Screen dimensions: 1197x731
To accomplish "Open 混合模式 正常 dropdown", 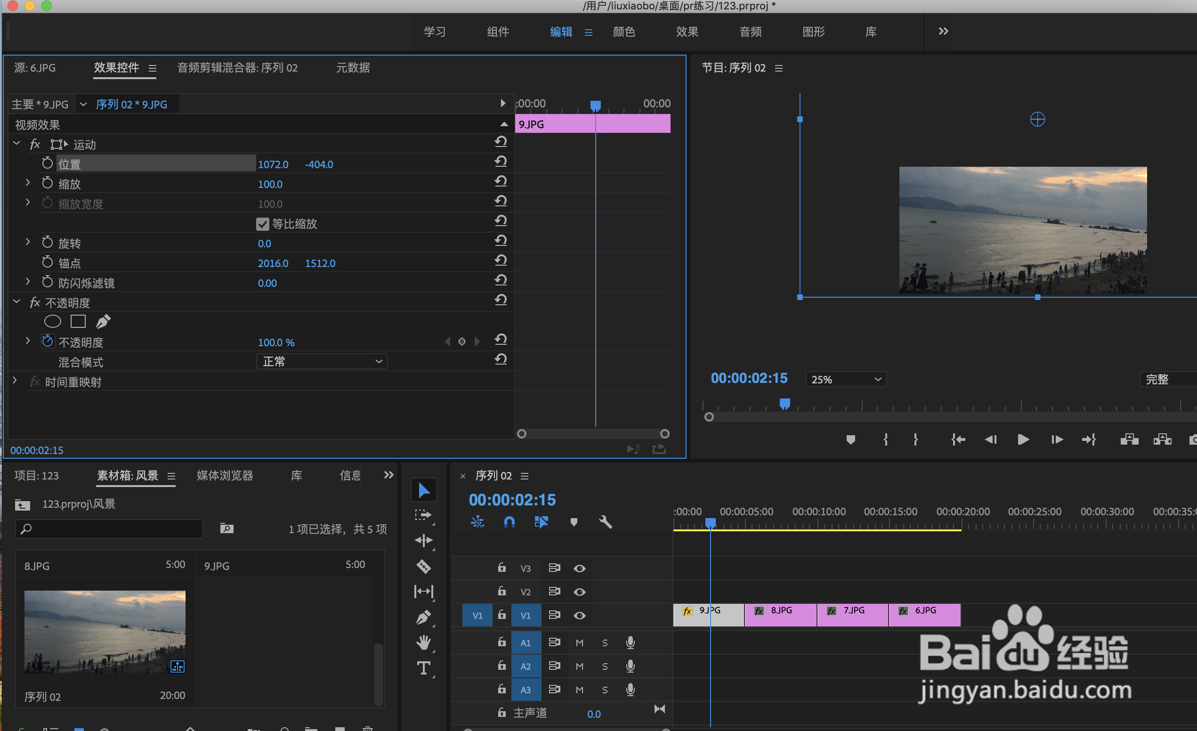I will pyautogui.click(x=322, y=361).
